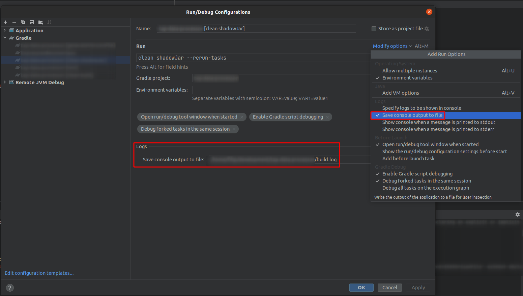Click the Run tasks field with clean shadowJar
This screenshot has width=523, height=296.
pyautogui.click(x=253, y=58)
